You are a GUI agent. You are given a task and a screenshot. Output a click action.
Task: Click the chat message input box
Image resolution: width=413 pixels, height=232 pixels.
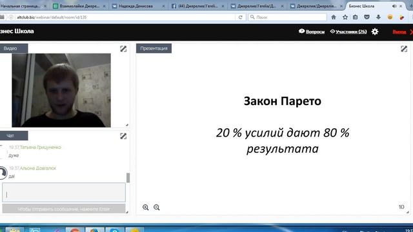(64, 193)
